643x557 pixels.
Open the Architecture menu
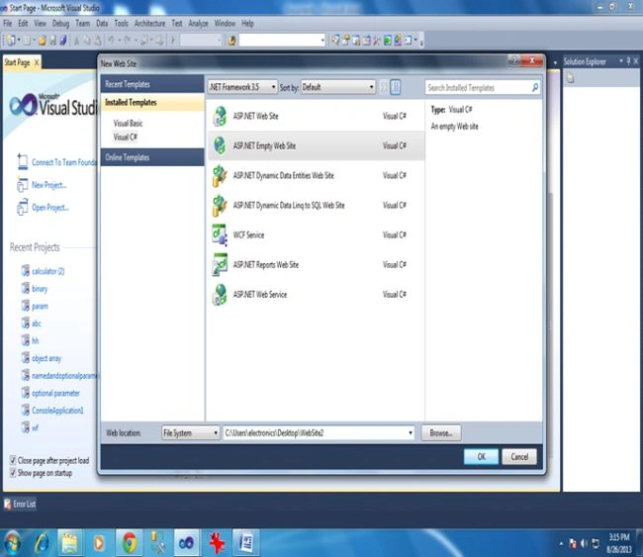(x=149, y=24)
